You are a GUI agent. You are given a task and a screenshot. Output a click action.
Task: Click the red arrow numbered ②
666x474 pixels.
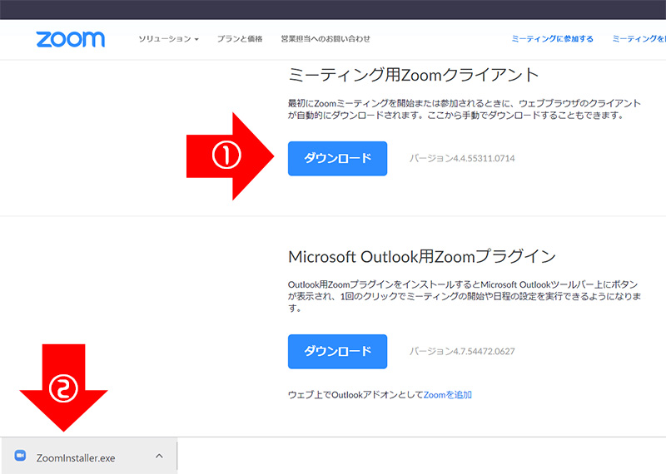63,388
